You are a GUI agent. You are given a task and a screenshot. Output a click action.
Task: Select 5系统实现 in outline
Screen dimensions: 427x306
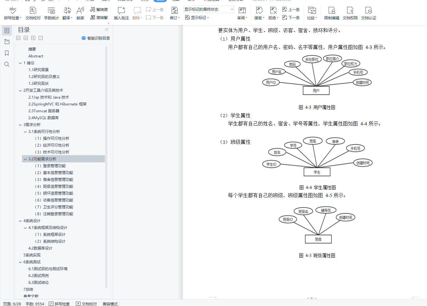point(32,255)
